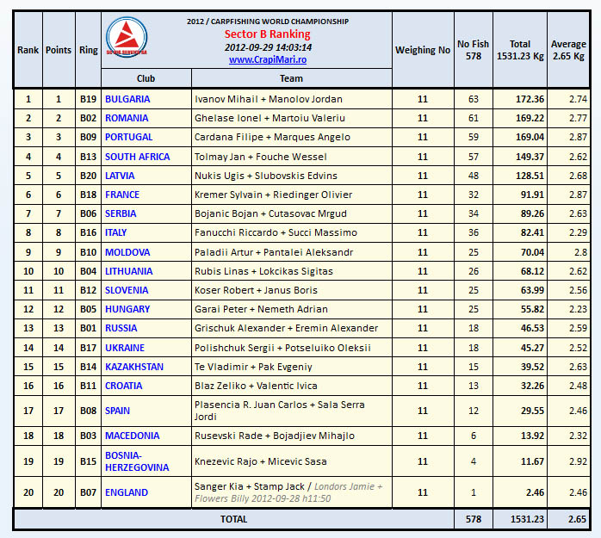Open the SLOVENIA club link

pyautogui.click(x=127, y=290)
